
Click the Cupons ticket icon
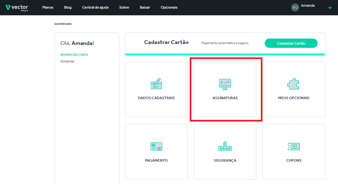pos(294,146)
